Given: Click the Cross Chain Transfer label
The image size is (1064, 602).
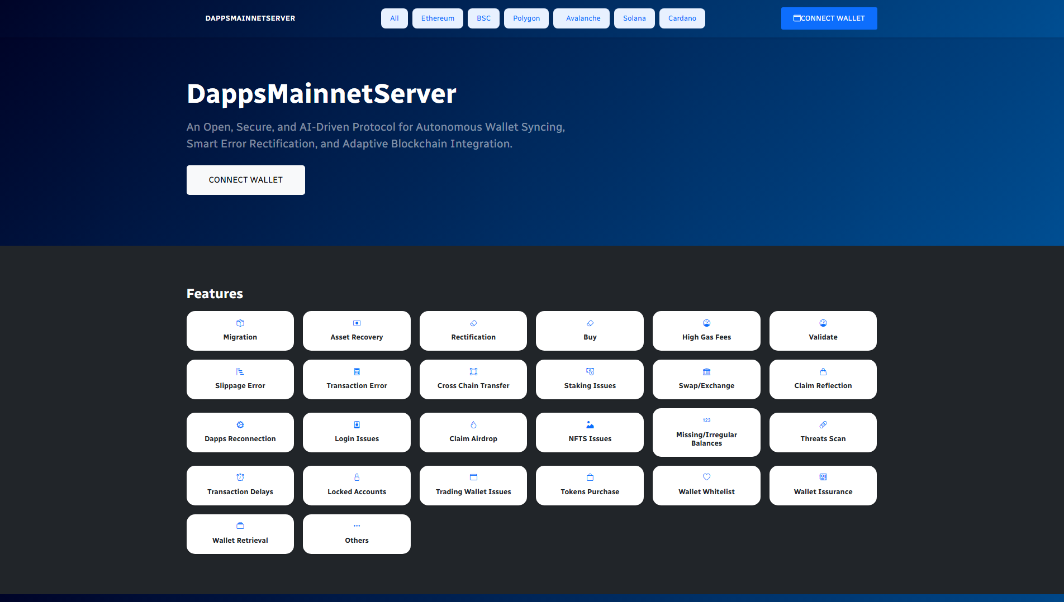Looking at the screenshot, I should [473, 386].
